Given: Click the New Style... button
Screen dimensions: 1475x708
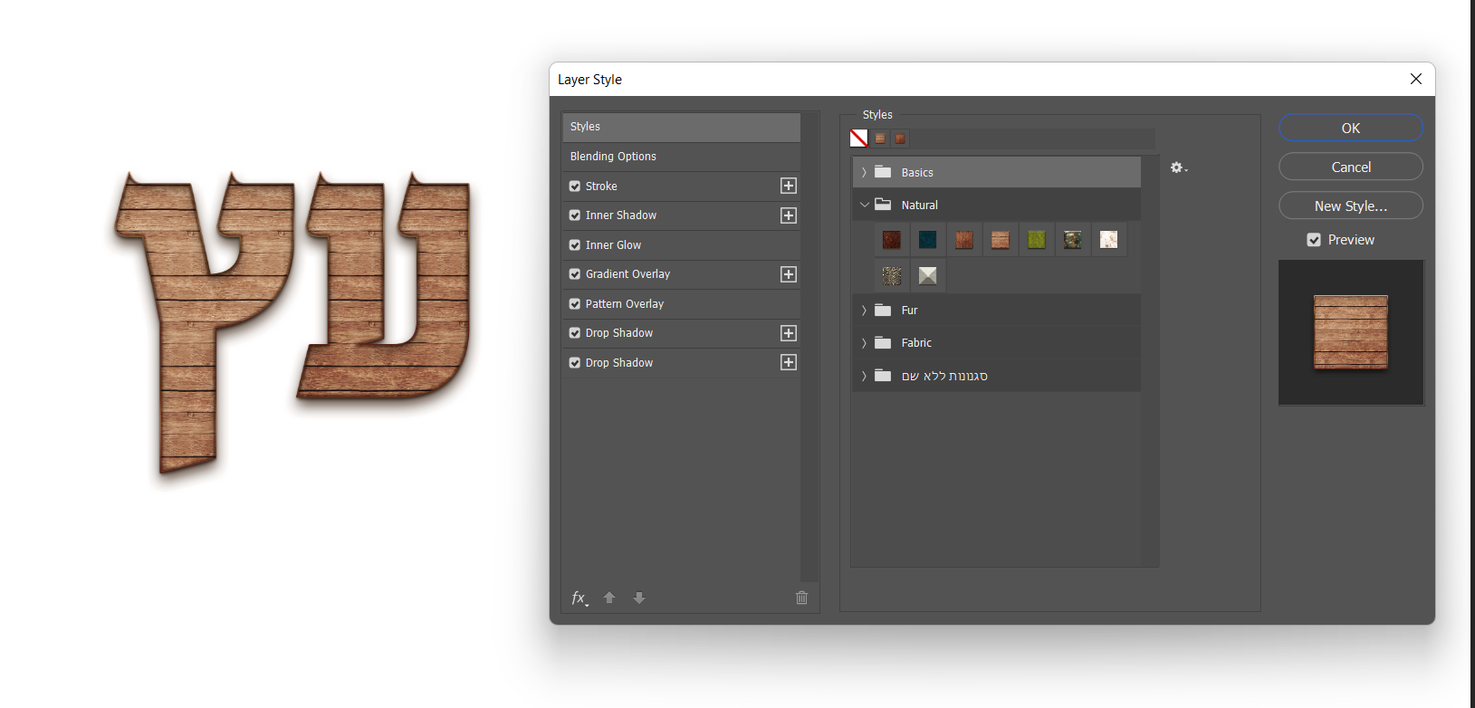Looking at the screenshot, I should [x=1351, y=206].
